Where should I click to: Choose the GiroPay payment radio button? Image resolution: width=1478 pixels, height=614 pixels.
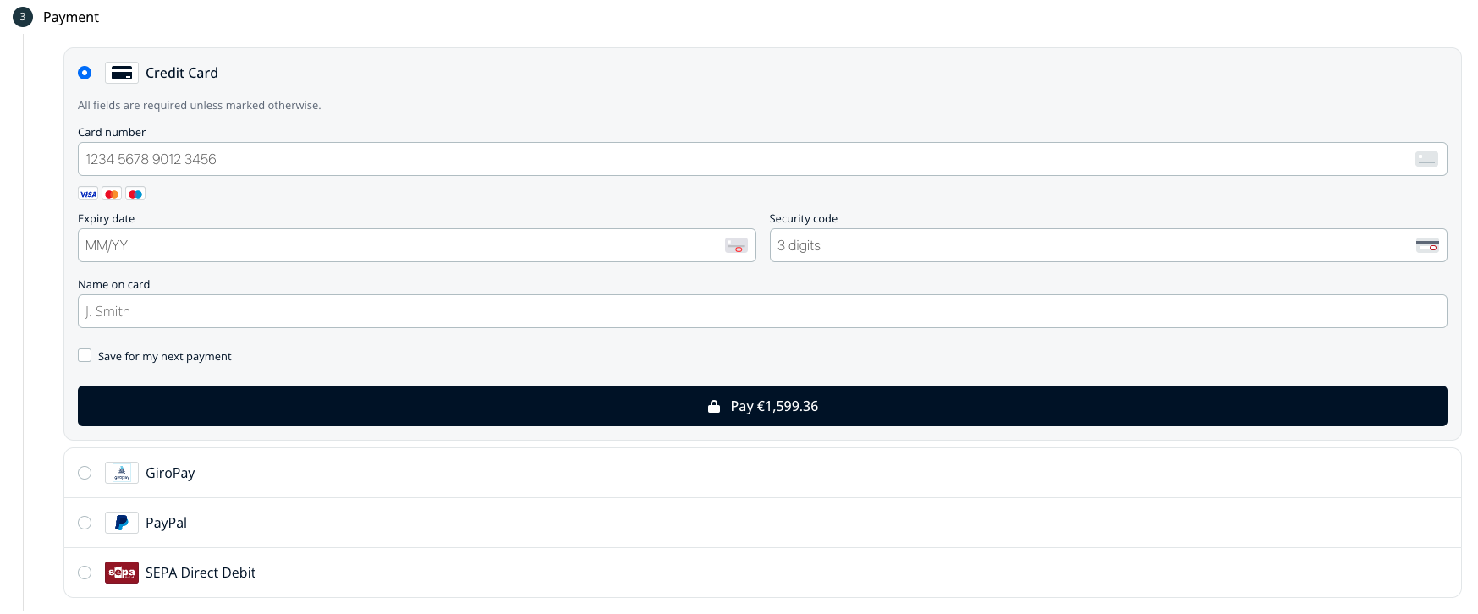pos(85,473)
